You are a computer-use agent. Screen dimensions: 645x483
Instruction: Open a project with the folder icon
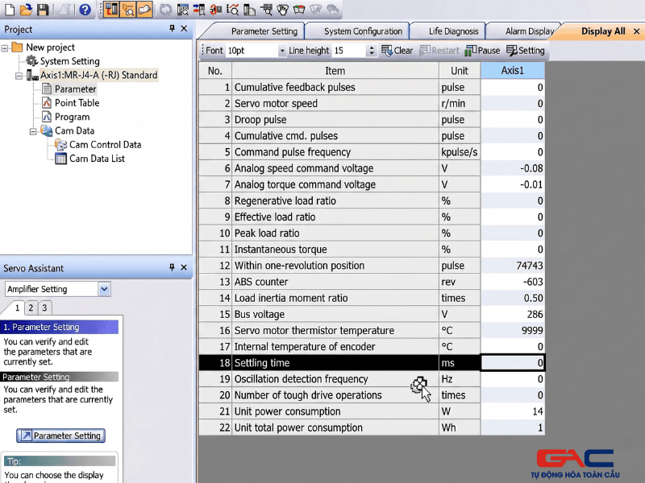click(x=26, y=10)
